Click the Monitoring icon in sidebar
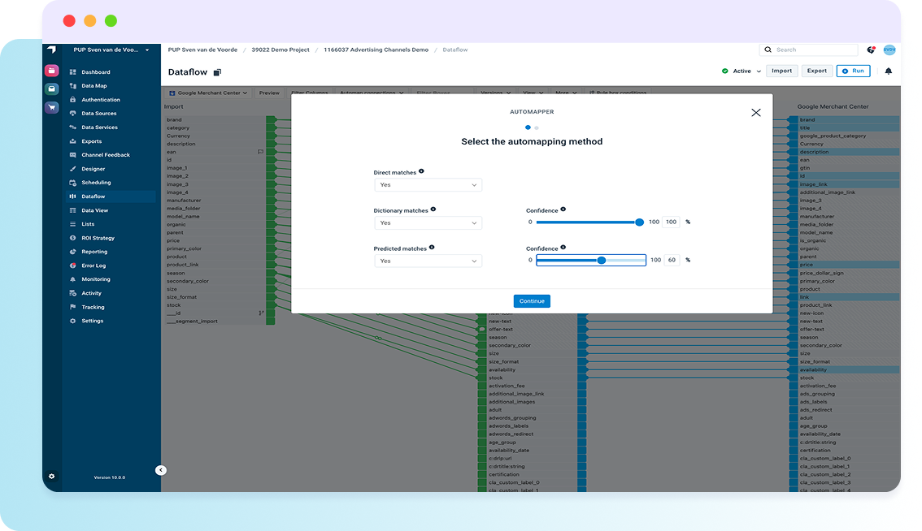The height and width of the screenshot is (531, 922). pyautogui.click(x=74, y=279)
